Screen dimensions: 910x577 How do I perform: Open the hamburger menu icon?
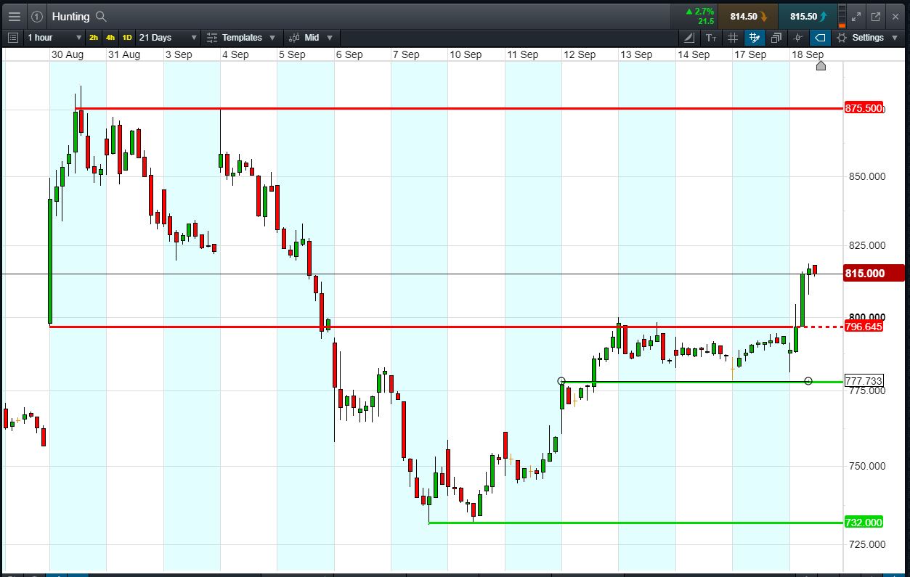(x=14, y=16)
